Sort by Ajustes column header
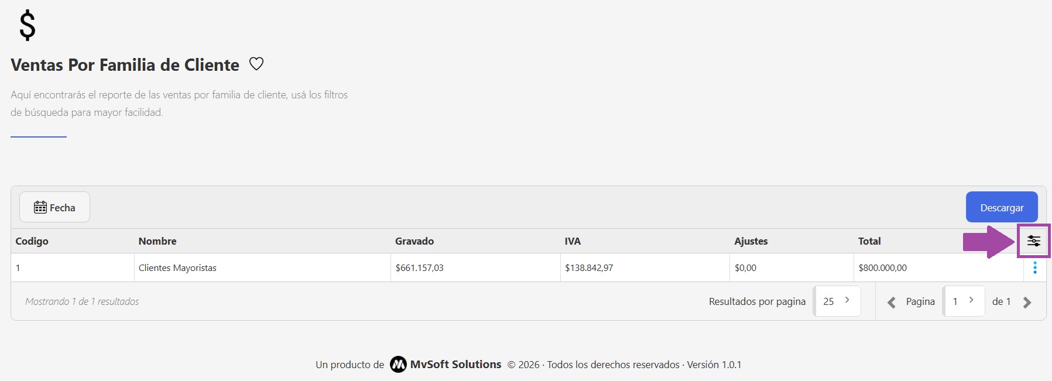The width and height of the screenshot is (1052, 381). (x=751, y=241)
